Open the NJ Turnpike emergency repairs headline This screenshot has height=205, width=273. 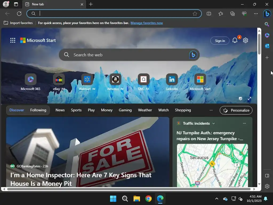point(210,136)
